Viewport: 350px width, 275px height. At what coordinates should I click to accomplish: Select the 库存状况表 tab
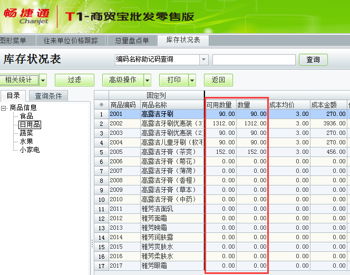click(x=183, y=40)
